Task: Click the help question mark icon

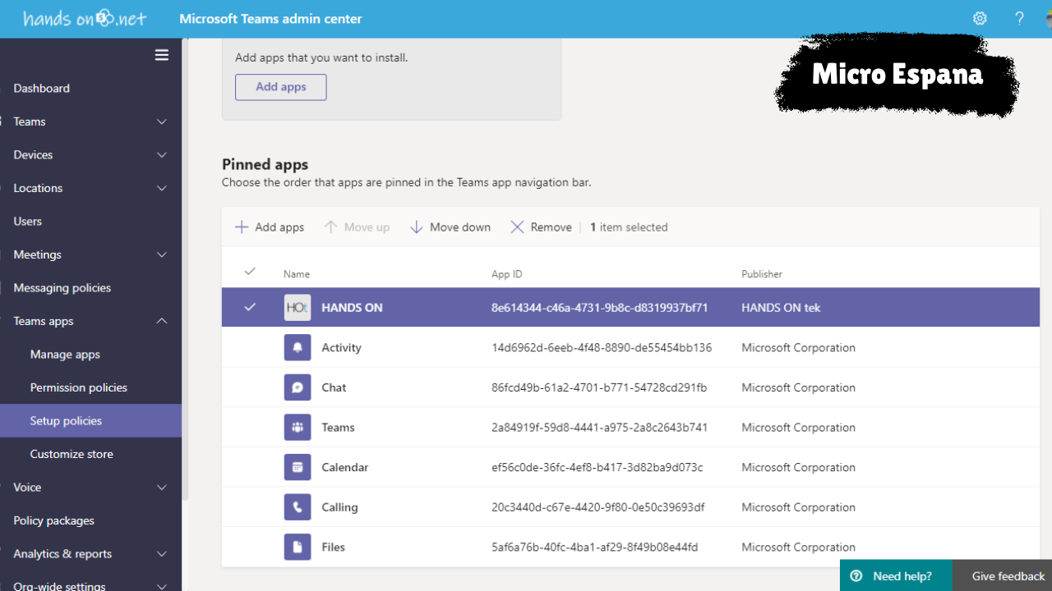Action: click(1019, 18)
